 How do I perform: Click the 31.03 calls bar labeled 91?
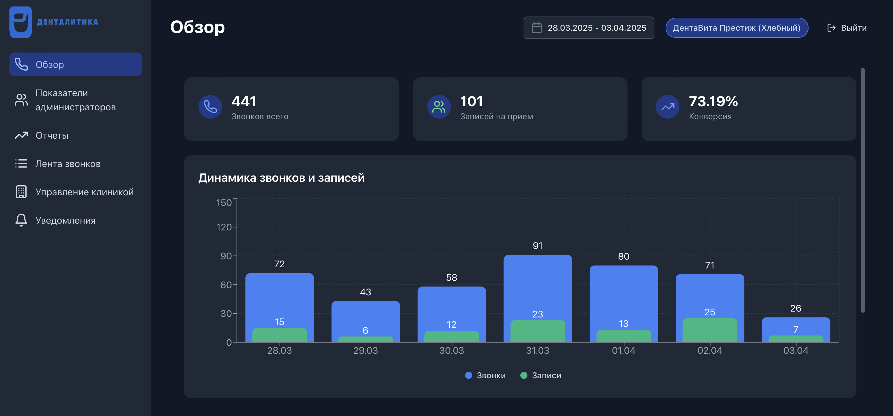tap(537, 284)
